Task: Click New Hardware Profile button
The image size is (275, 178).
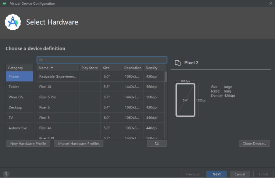Action: [28, 143]
